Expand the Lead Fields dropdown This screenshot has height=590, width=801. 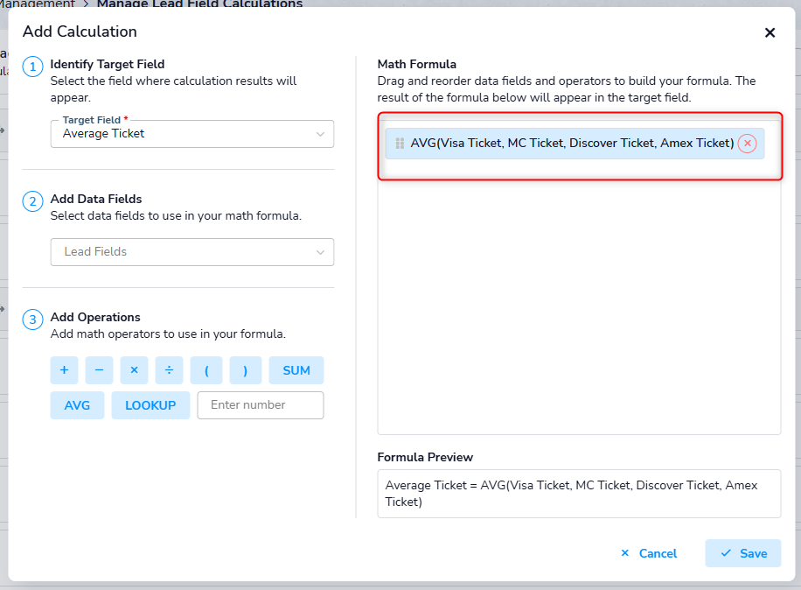point(192,252)
